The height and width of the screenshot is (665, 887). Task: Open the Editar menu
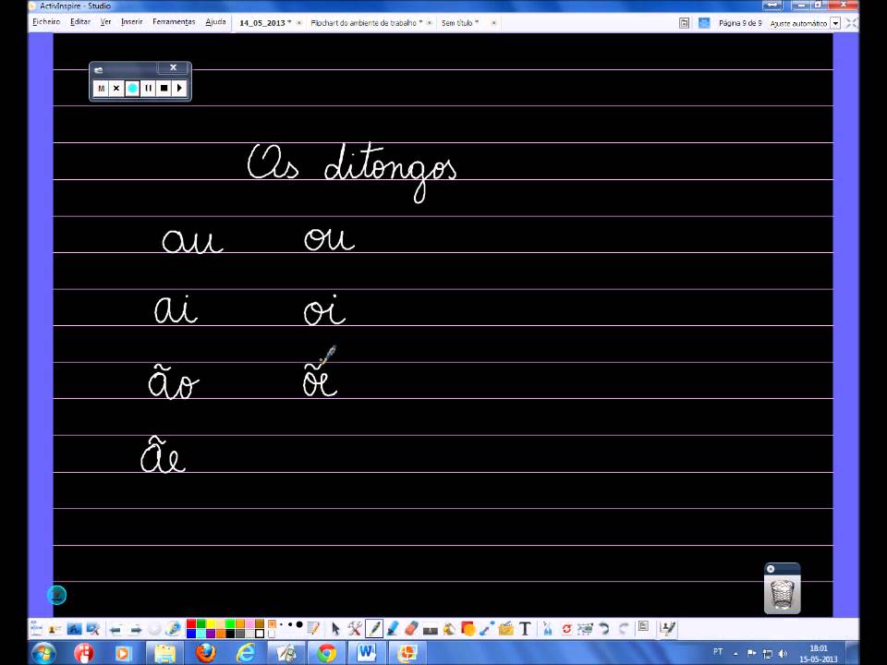click(x=80, y=22)
